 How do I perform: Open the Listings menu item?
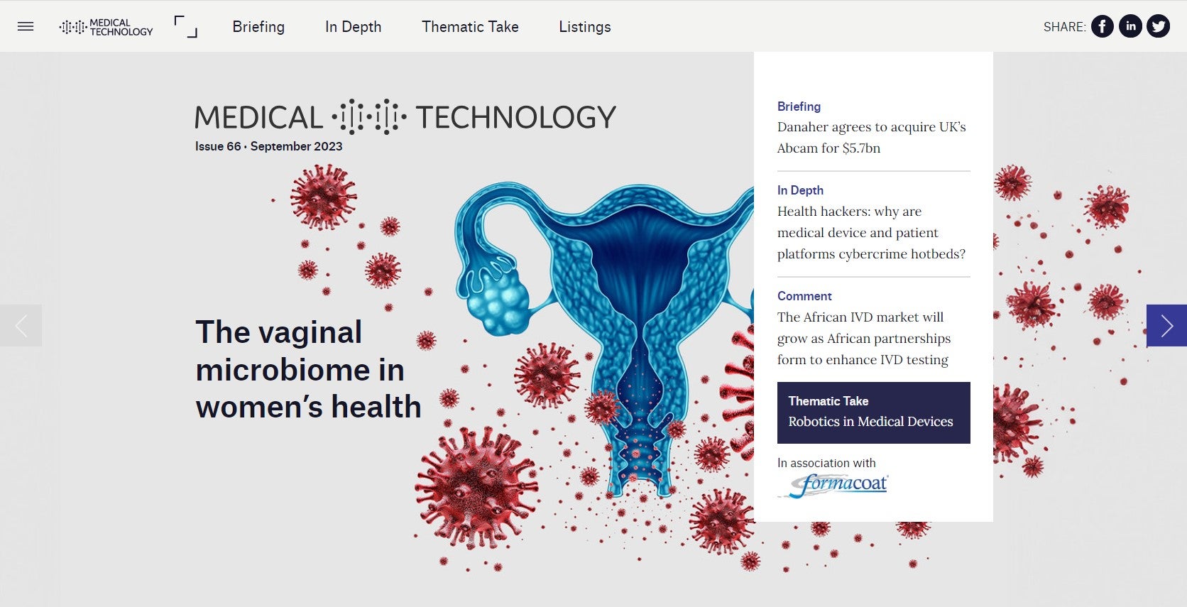(584, 27)
